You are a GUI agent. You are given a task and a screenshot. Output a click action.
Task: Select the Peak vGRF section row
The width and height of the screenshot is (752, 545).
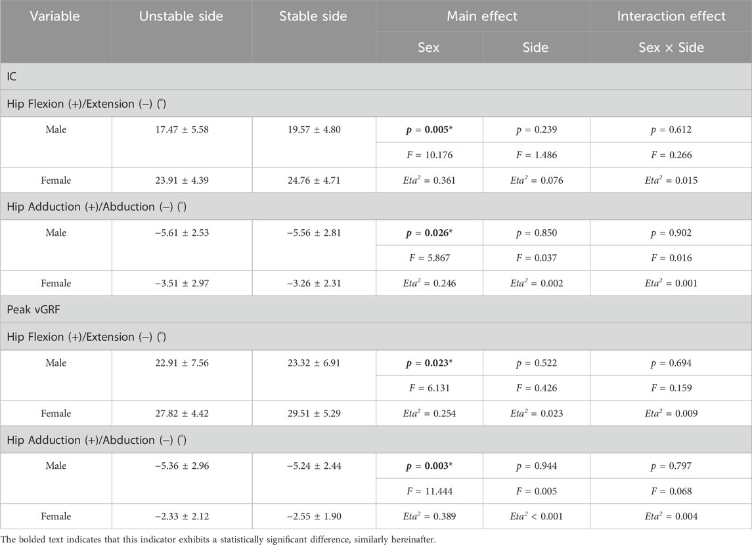click(x=376, y=310)
